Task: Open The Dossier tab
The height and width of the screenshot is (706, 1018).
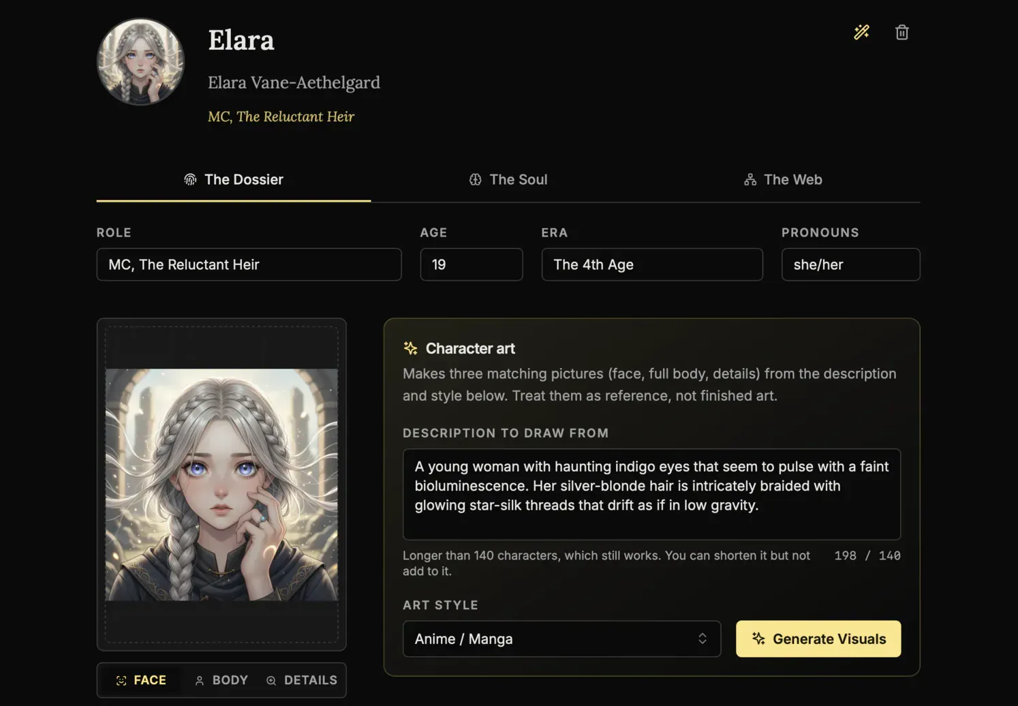Action: [x=234, y=179]
